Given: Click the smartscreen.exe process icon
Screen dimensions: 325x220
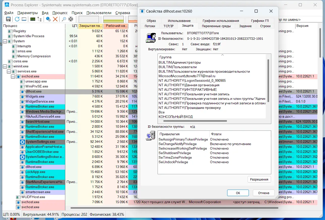Looking at the screenshot, I should coord(23,192).
